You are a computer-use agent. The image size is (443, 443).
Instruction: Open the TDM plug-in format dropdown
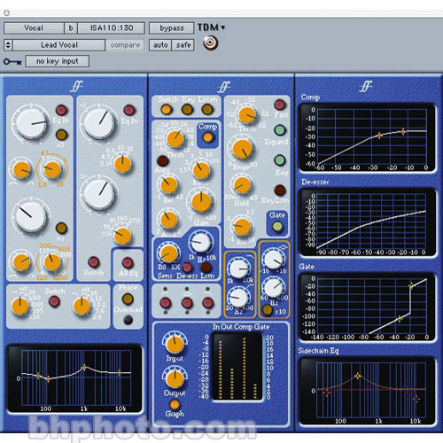pos(211,27)
